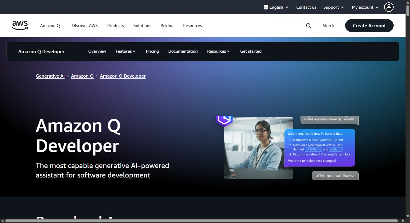Viewport: 410px width, 223px height.
Task: Click the LGTM reply chat bubble
Action: tap(335, 175)
